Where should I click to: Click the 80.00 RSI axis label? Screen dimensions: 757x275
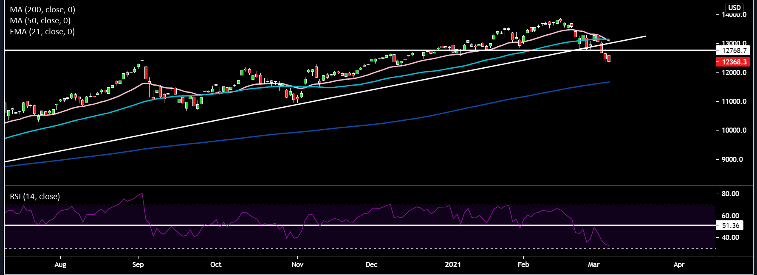pyautogui.click(x=731, y=194)
